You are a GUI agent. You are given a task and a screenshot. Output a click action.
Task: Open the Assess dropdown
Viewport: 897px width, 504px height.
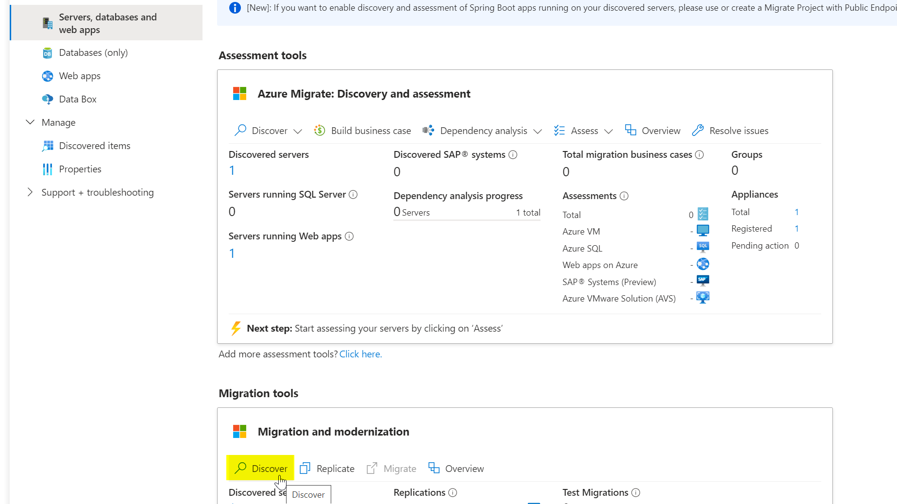(x=584, y=131)
